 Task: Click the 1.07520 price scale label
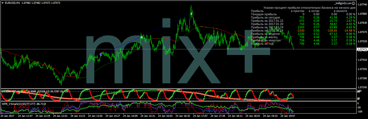coord(362,42)
